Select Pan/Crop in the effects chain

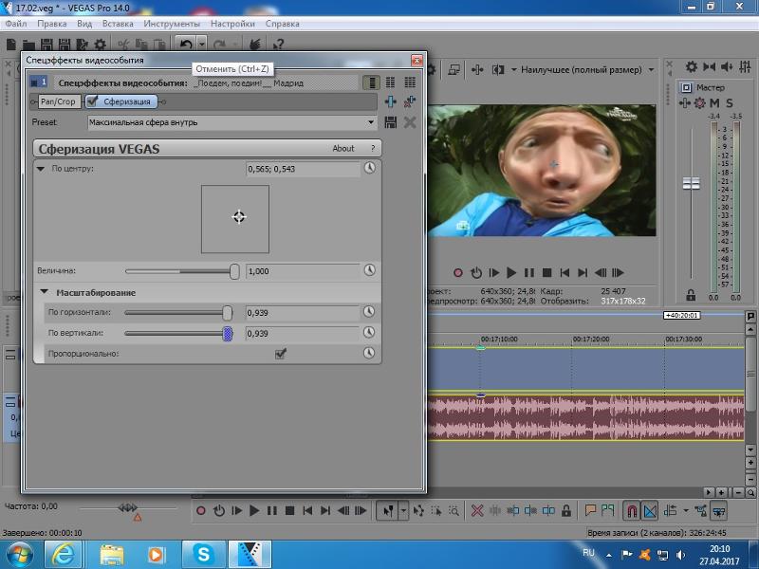tap(58, 101)
